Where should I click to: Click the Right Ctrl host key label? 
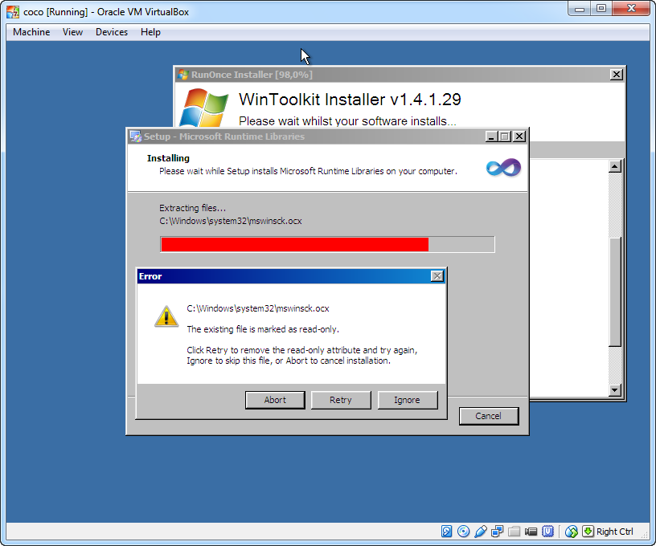coord(614,532)
